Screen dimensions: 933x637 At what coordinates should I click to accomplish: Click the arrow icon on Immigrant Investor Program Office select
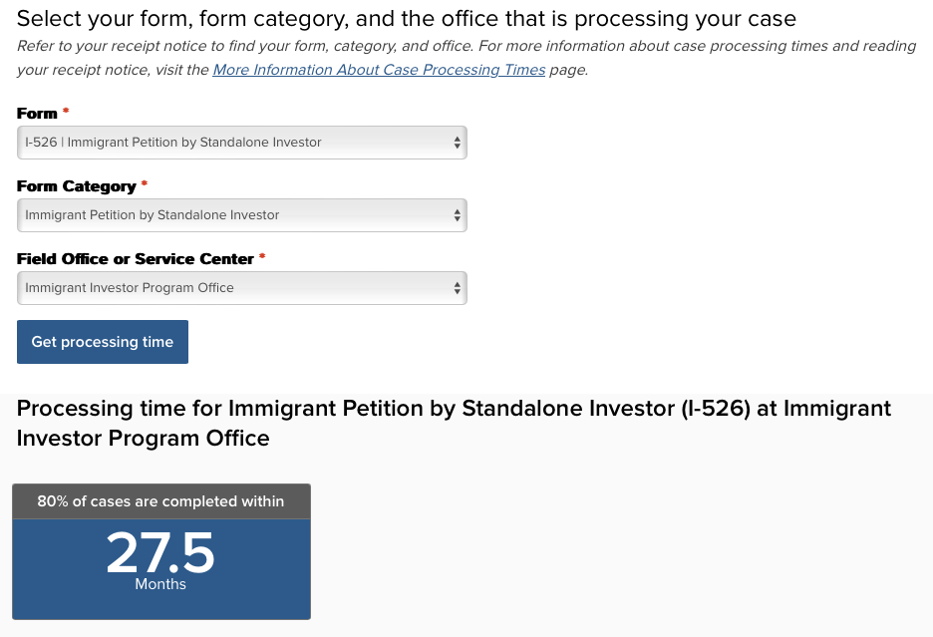(x=458, y=288)
